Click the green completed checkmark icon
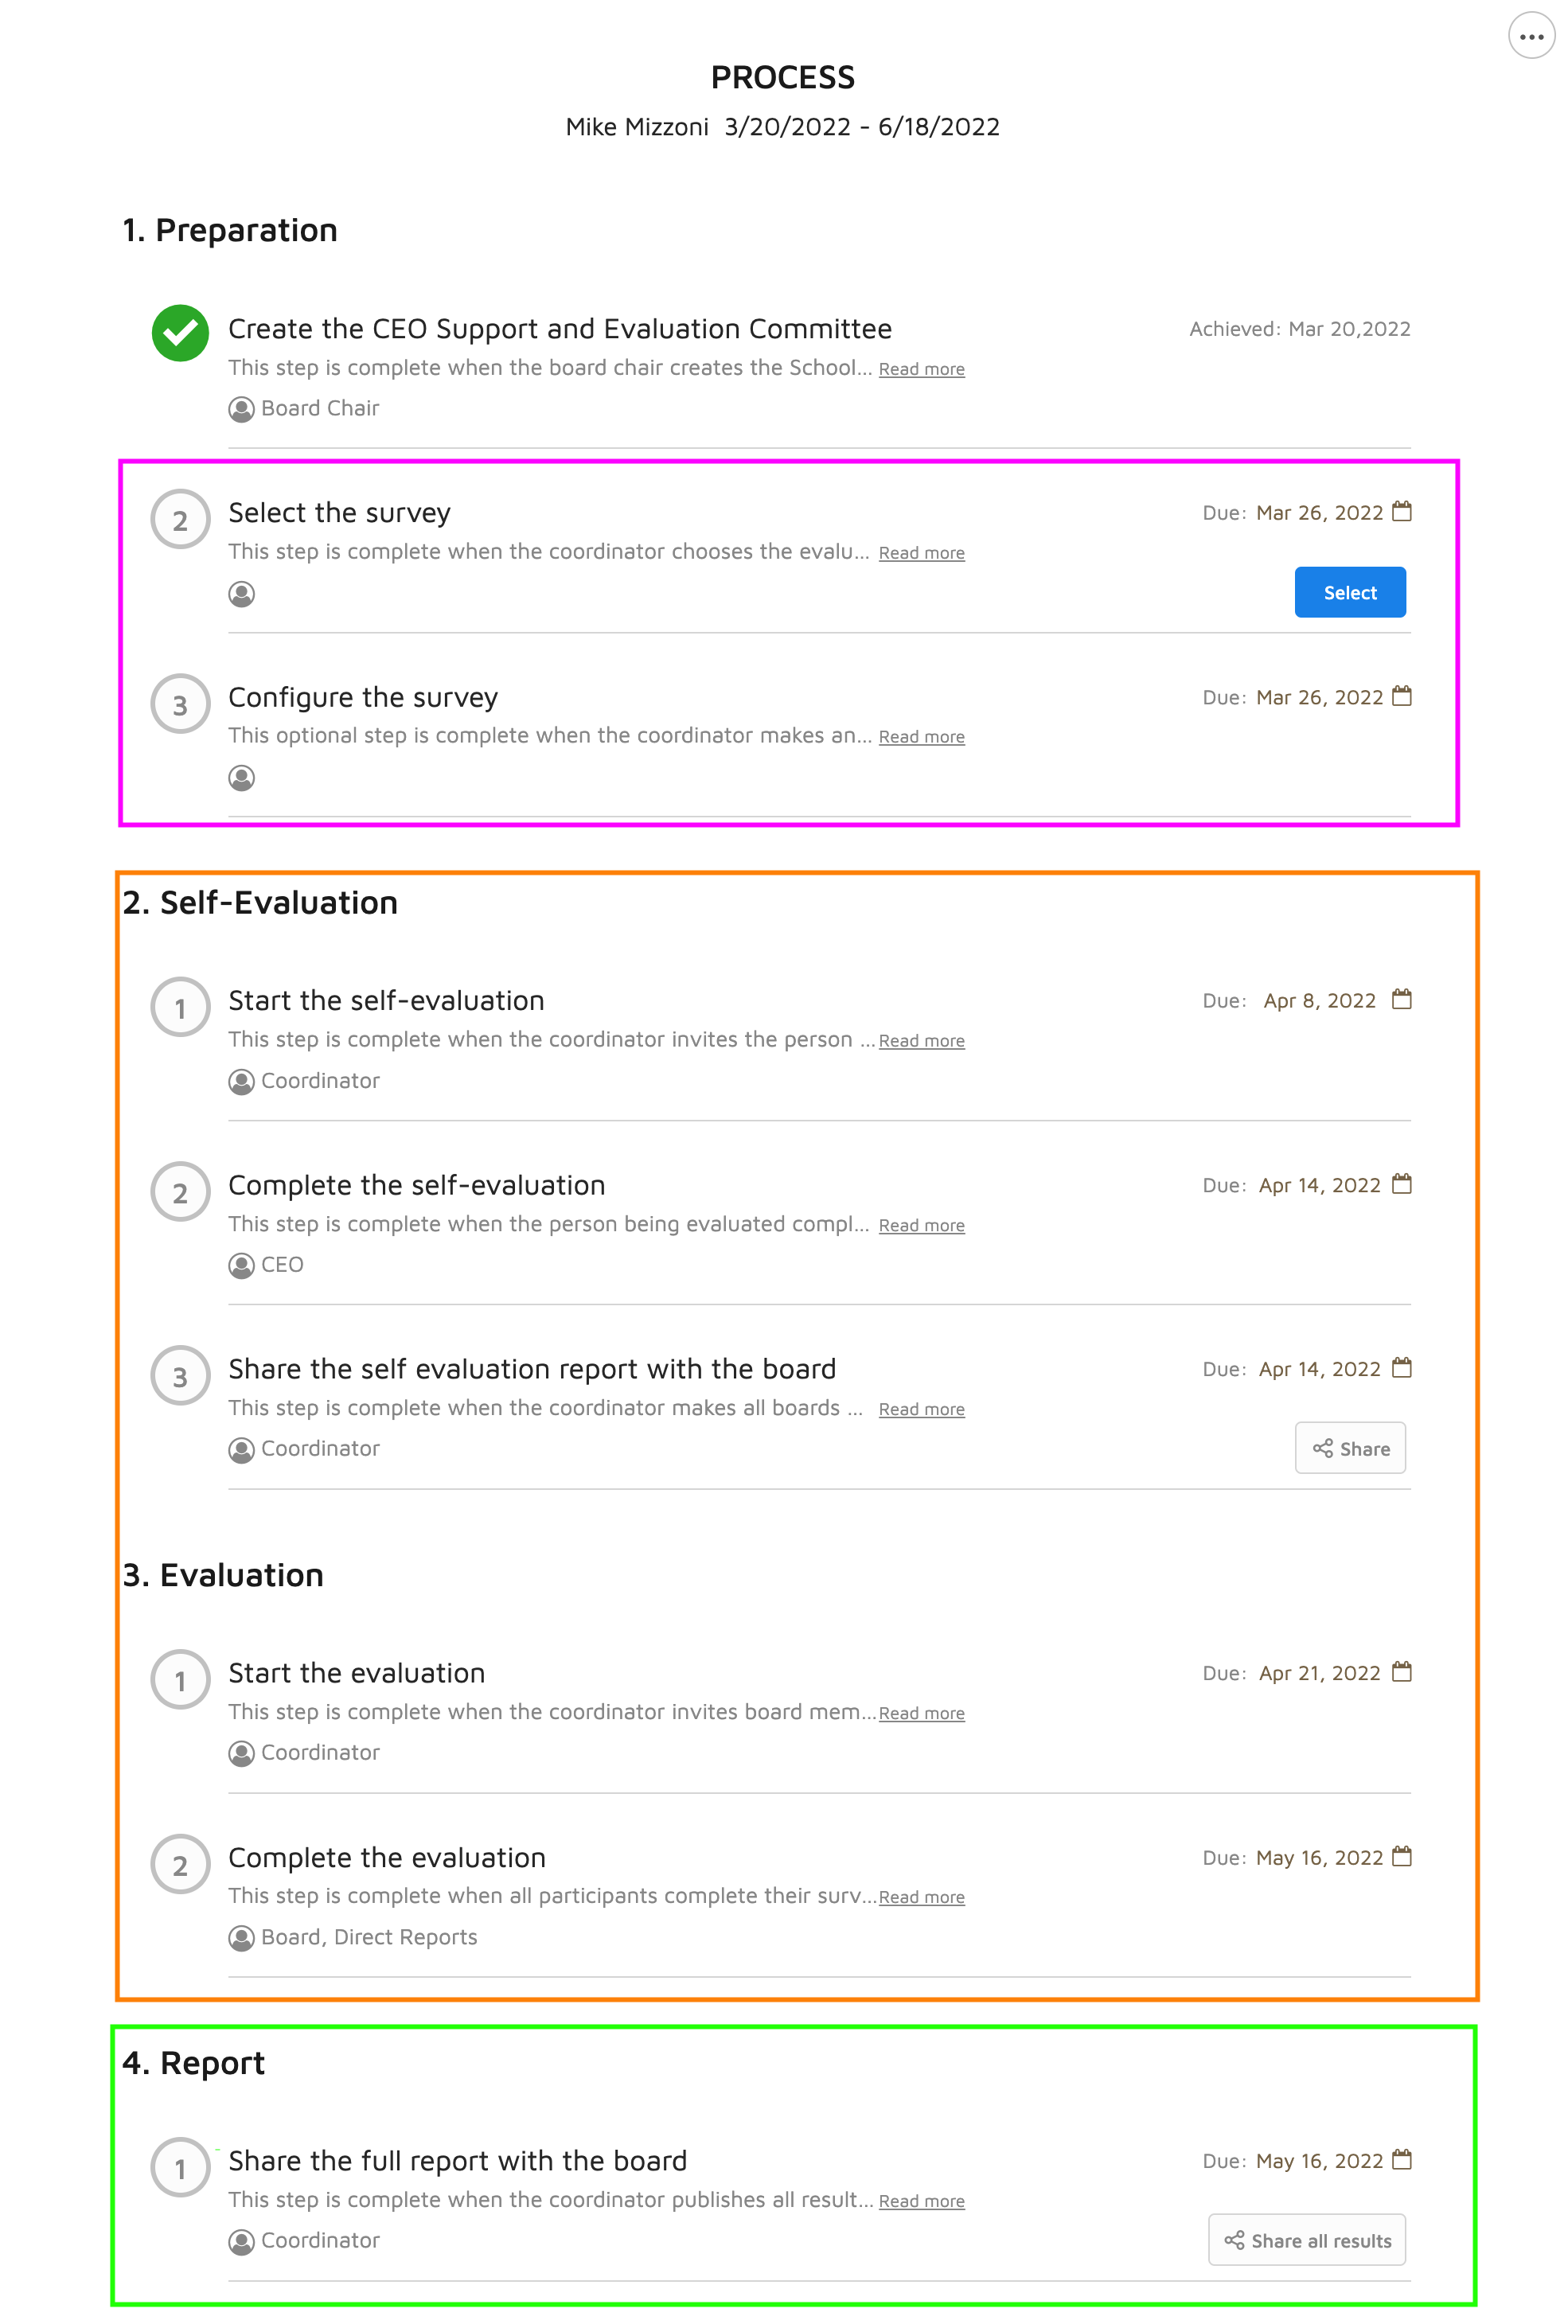This screenshot has width=1568, height=2324. coord(180,333)
